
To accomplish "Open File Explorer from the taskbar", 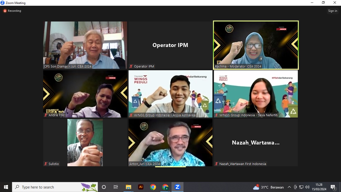I will 129,187.
